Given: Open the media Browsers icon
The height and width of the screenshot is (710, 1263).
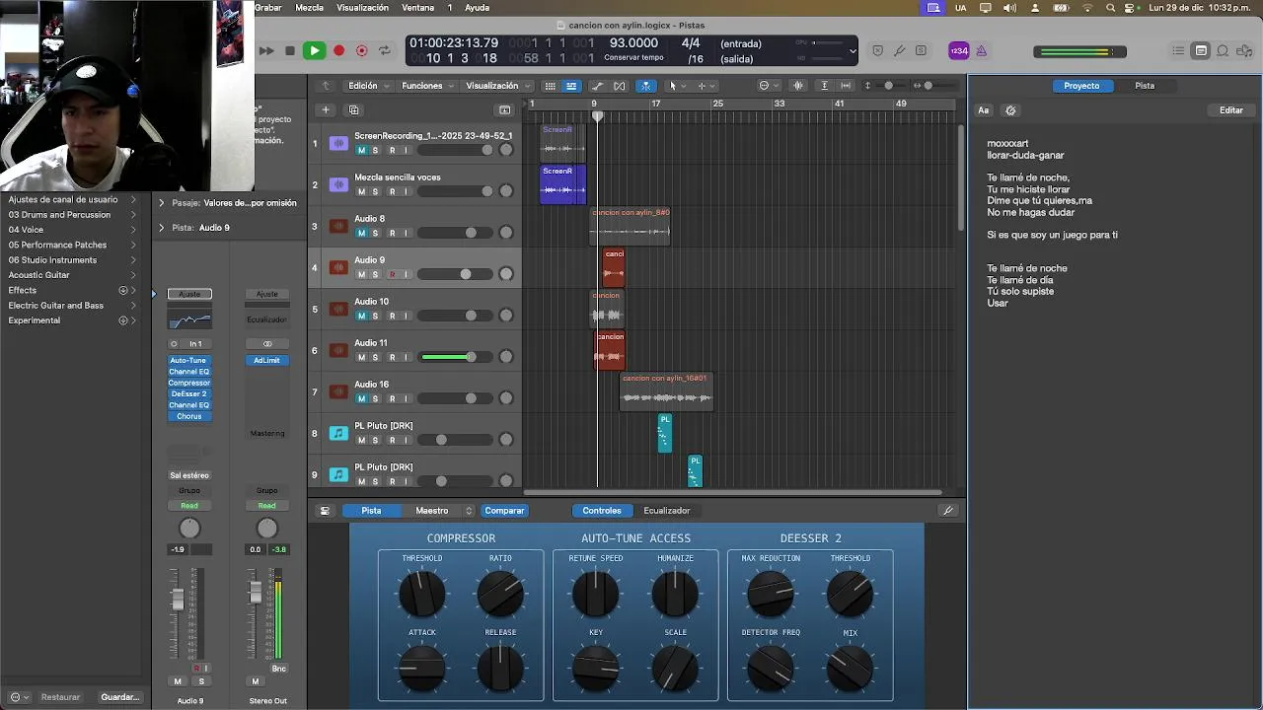Looking at the screenshot, I should (x=1245, y=50).
